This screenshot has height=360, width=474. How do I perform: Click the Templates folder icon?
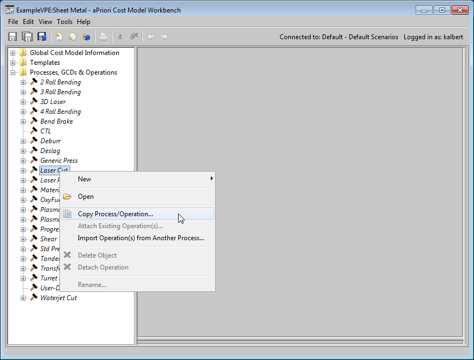point(23,63)
